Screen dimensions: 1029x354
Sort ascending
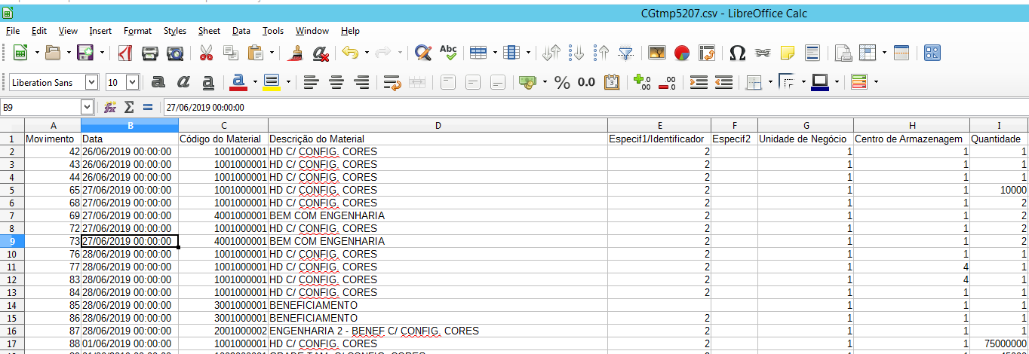click(x=577, y=53)
